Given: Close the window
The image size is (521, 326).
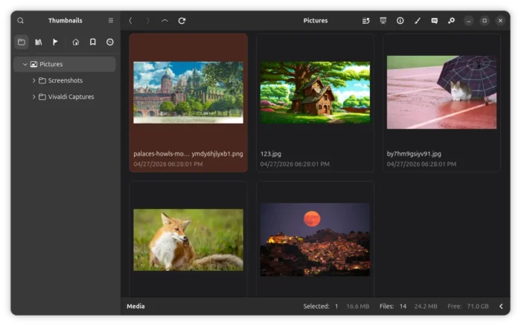Looking at the screenshot, I should tap(500, 21).
